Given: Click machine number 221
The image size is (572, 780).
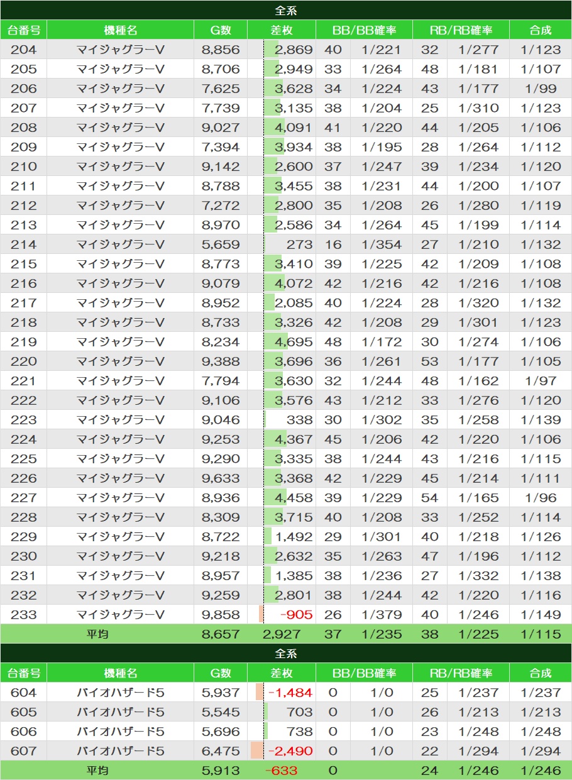Looking at the screenshot, I should [23, 381].
